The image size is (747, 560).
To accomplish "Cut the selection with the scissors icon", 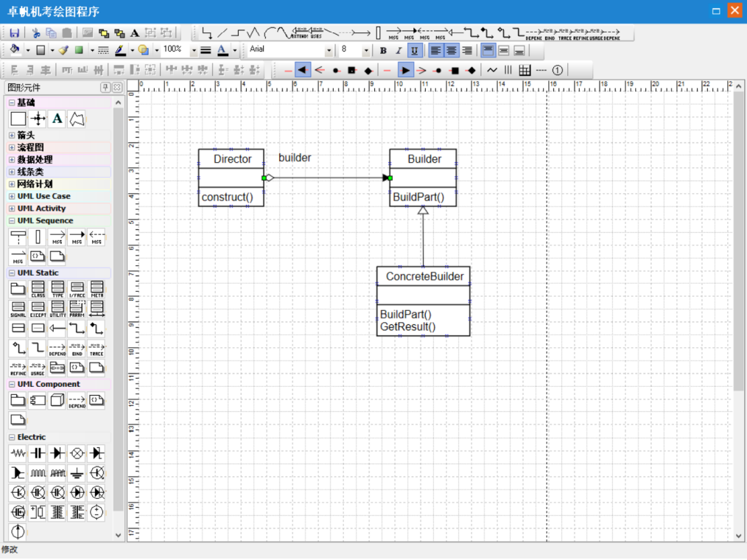I will 36,32.
